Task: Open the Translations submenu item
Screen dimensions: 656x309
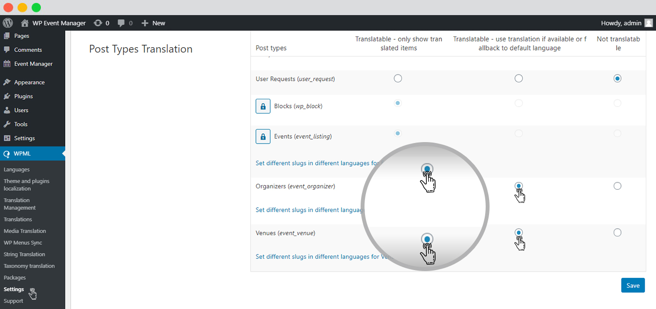Action: tap(18, 219)
